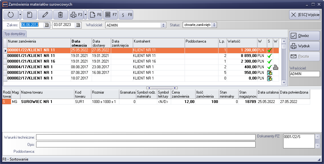
Task: Click the pencil edit toolbar icon
Action: (45, 15)
